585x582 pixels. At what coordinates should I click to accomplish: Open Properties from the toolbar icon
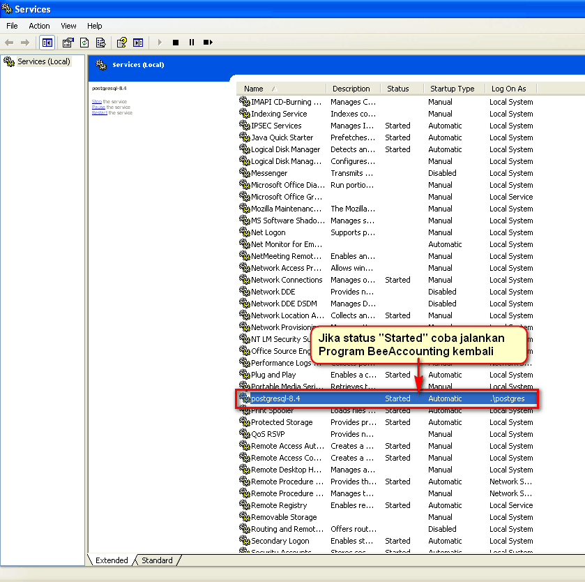(68, 43)
